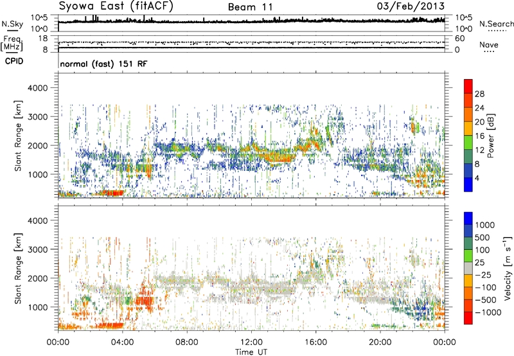Pick the light green 25–100 Velocity segment
The height and width of the screenshot is (356, 514).
coord(468,256)
